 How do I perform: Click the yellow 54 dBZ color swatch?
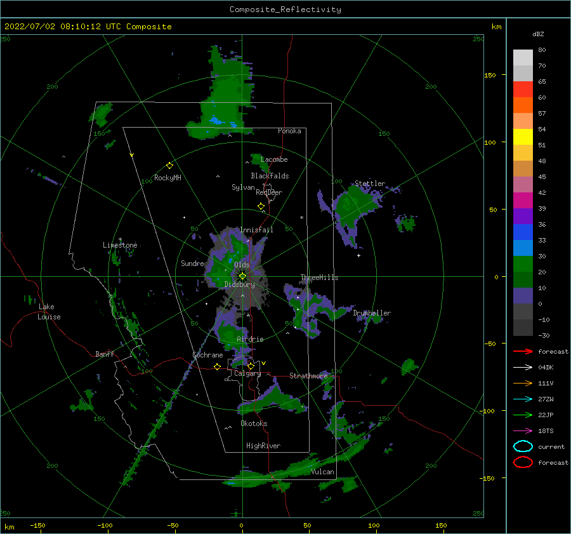point(523,137)
